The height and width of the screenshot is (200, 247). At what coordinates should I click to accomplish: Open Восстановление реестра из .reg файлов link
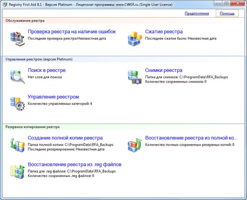tap(75, 164)
